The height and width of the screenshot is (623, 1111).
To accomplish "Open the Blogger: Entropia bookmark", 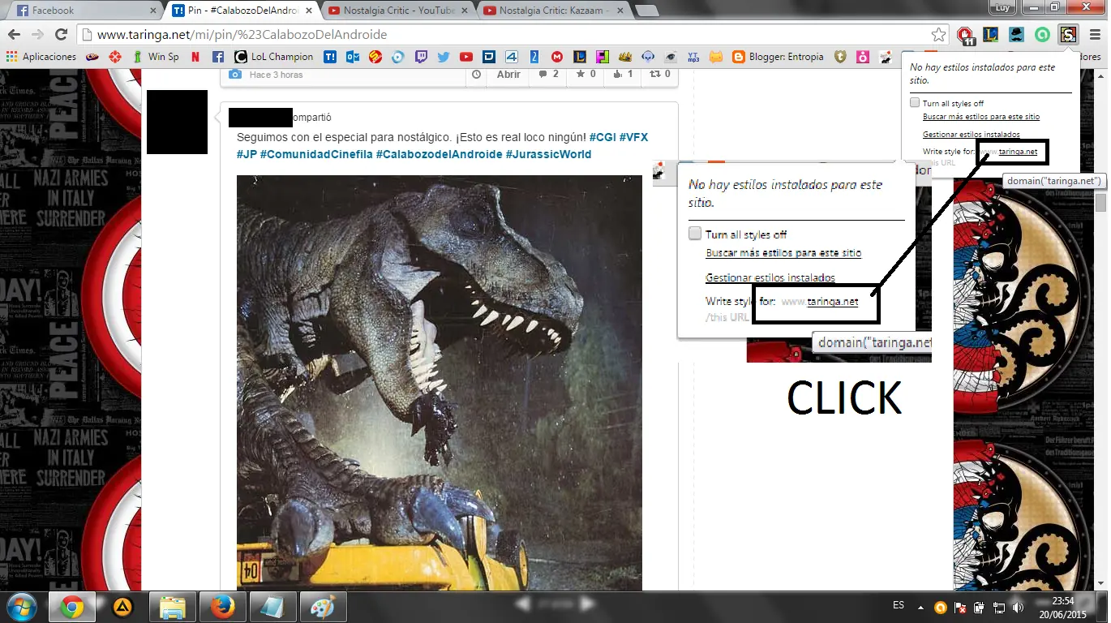I will [x=778, y=57].
